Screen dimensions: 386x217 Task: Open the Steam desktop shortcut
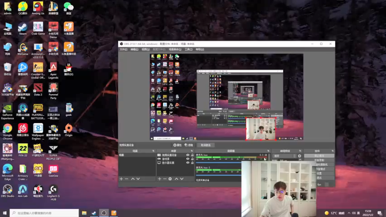pyautogui.click(x=23, y=29)
